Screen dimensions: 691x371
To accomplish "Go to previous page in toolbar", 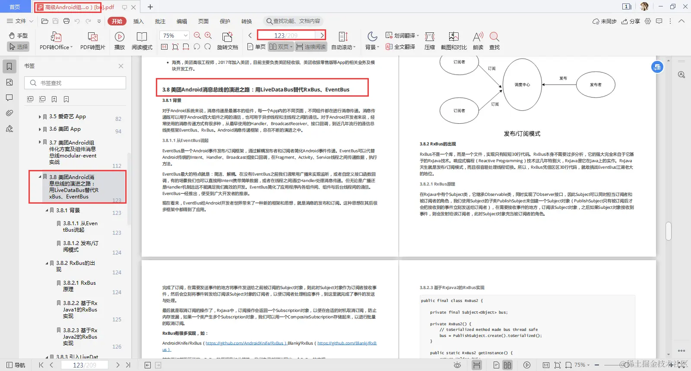I will tap(250, 35).
